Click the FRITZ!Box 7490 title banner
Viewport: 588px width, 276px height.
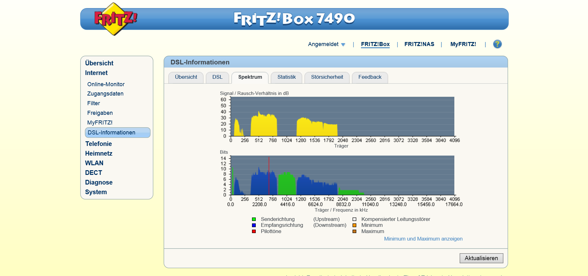click(294, 19)
